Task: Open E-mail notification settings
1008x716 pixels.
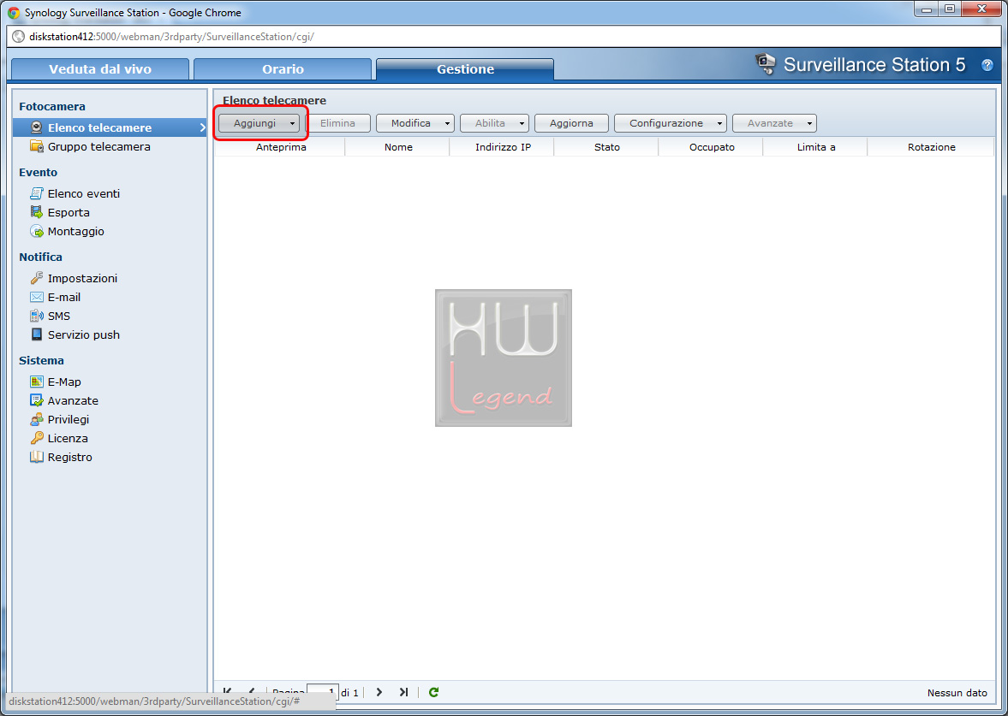Action: 64,297
